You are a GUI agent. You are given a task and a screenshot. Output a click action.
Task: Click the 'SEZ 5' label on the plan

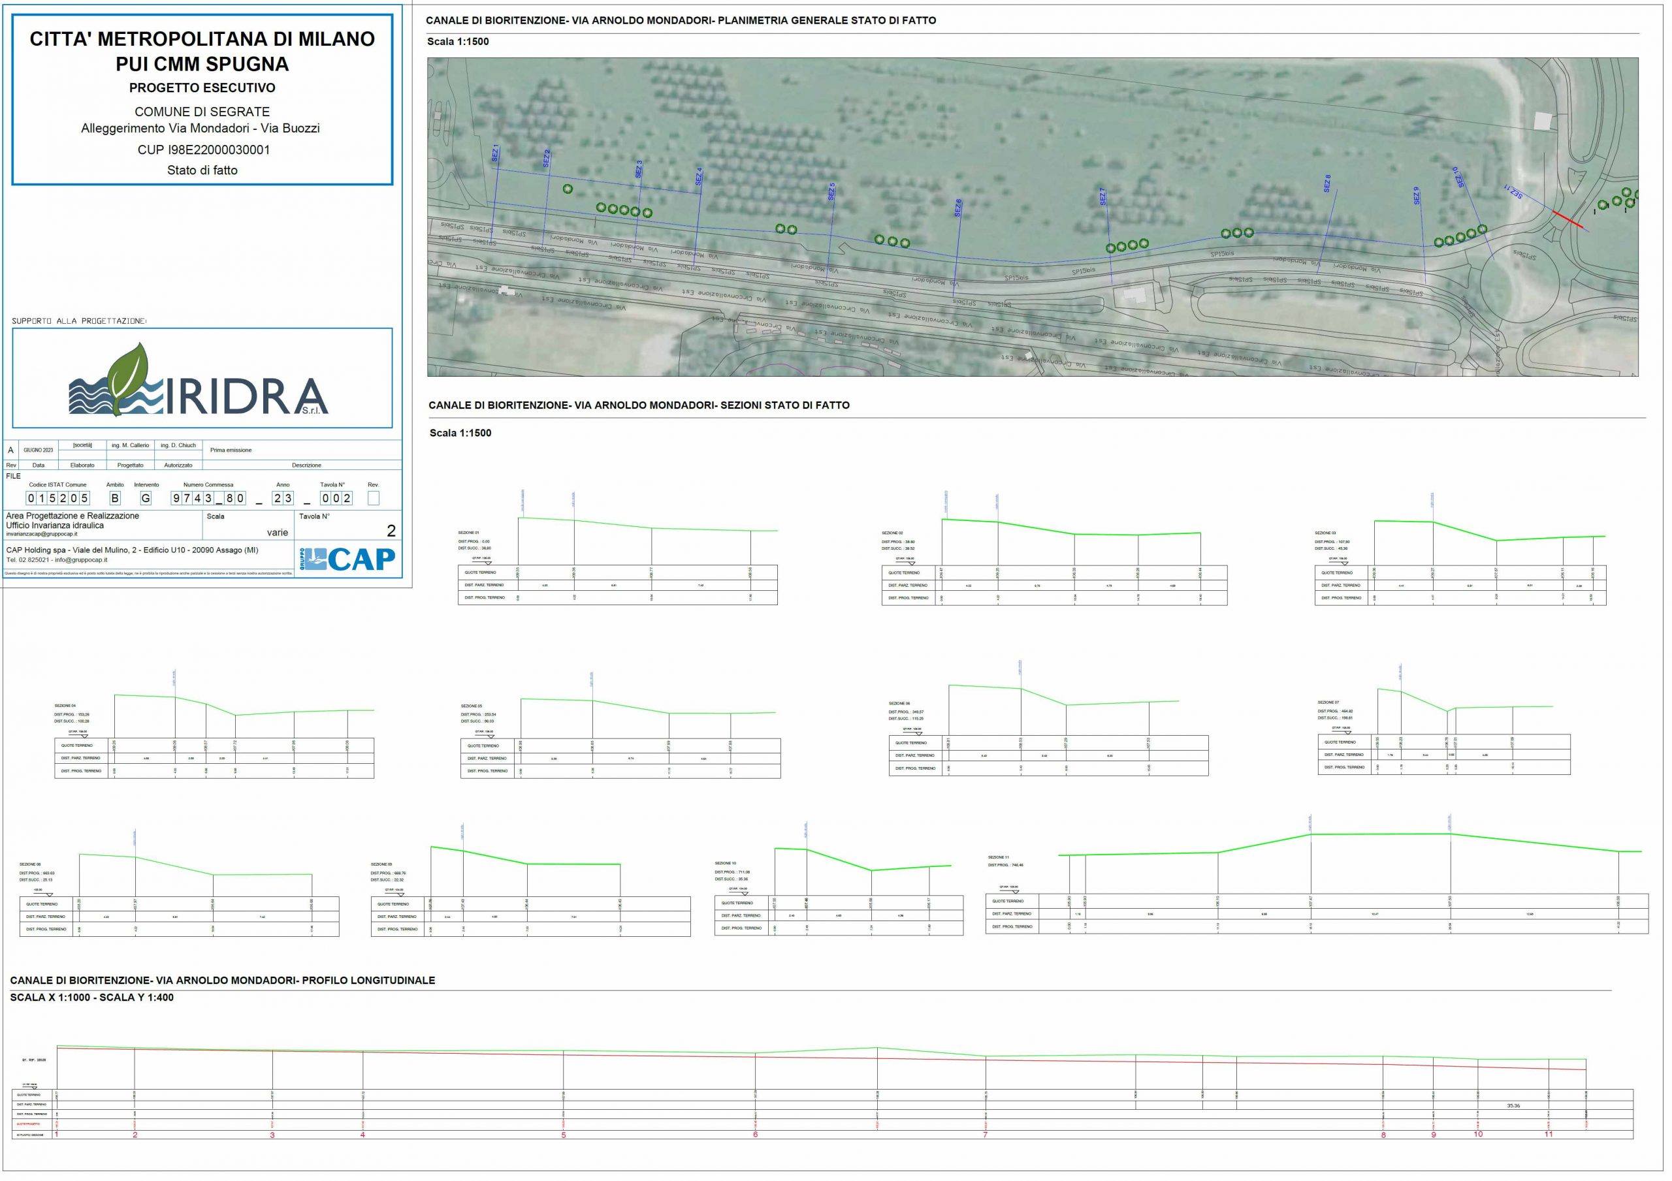point(831,191)
